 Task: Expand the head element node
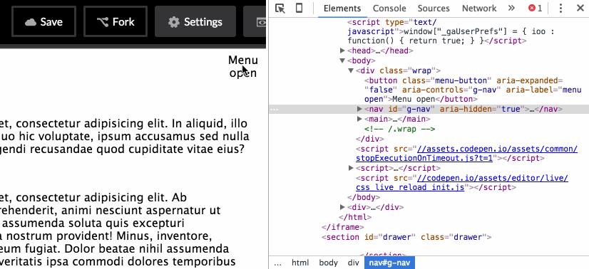[342, 51]
